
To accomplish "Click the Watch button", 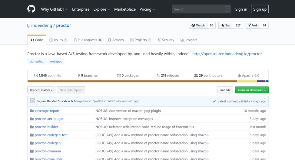I will [198, 25].
